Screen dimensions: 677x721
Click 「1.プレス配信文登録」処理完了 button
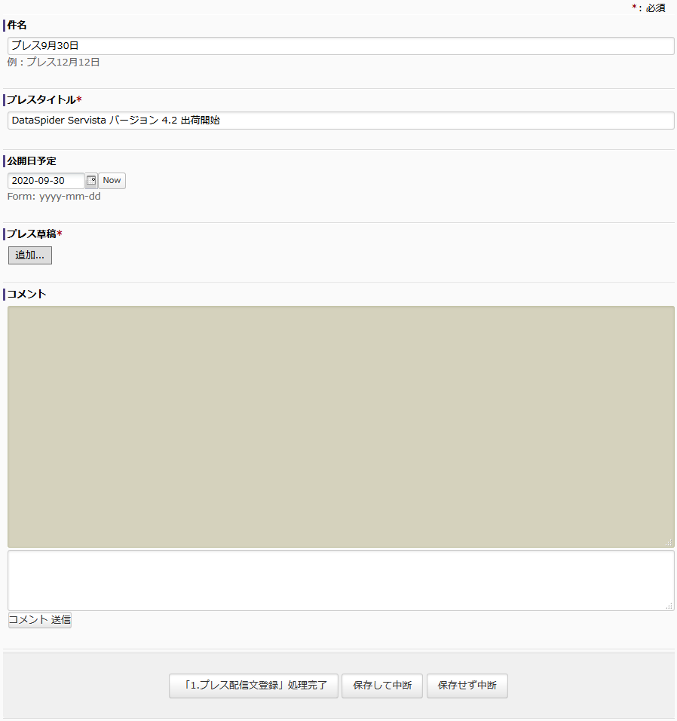253,686
